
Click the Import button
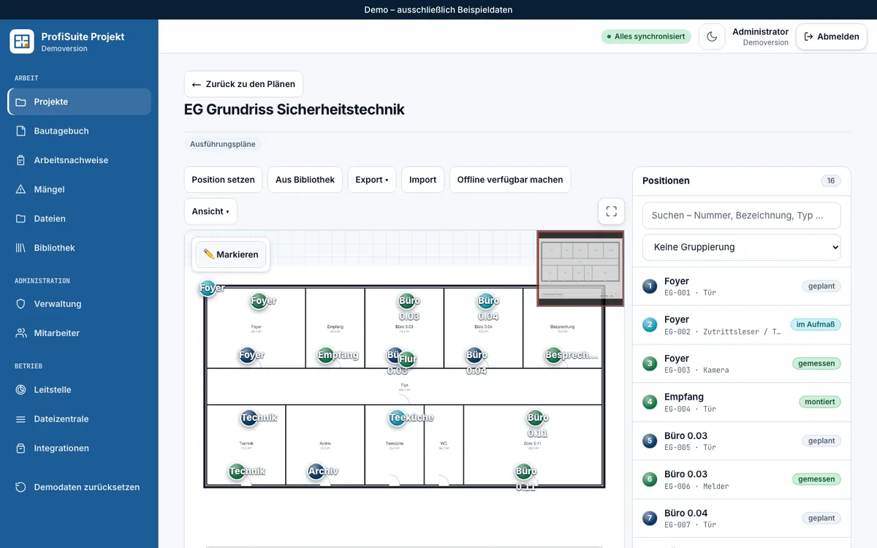pos(422,180)
